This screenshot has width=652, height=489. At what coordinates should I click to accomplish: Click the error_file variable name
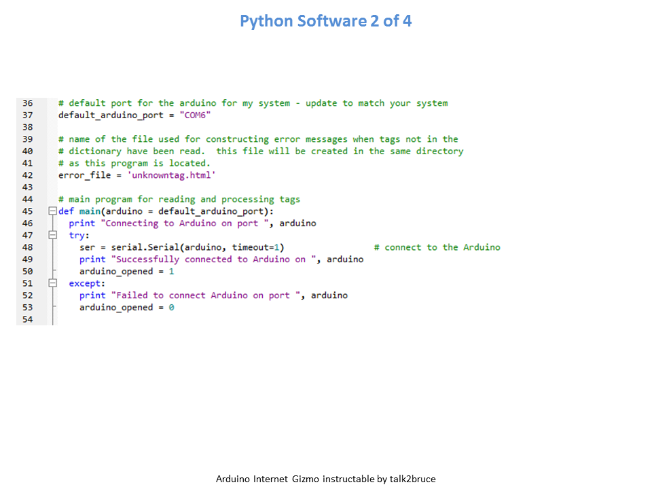click(85, 175)
